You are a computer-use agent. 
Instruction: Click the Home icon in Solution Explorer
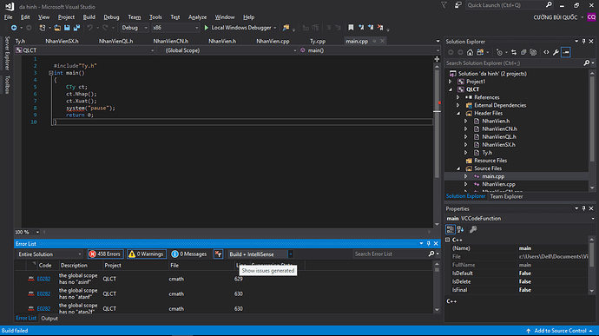pos(470,52)
